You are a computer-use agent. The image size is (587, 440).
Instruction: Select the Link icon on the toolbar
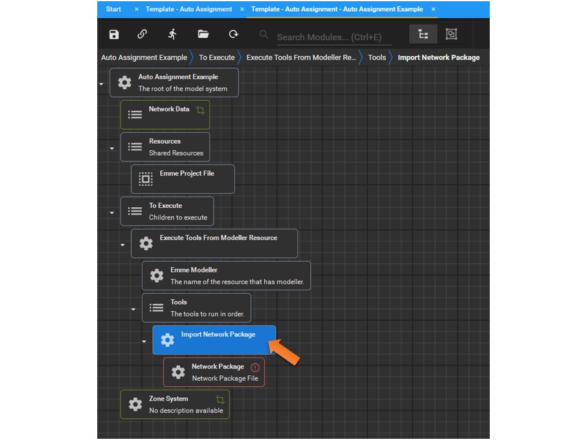coord(142,34)
